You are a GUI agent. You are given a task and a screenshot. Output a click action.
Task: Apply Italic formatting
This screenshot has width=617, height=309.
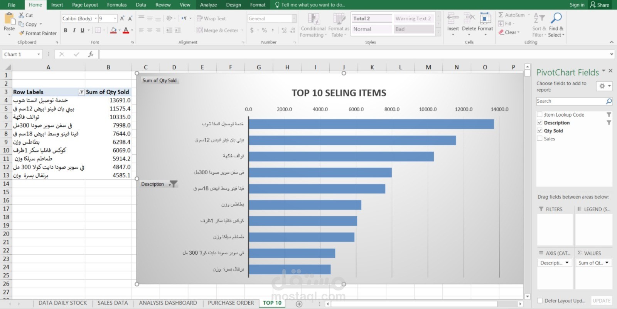point(74,30)
